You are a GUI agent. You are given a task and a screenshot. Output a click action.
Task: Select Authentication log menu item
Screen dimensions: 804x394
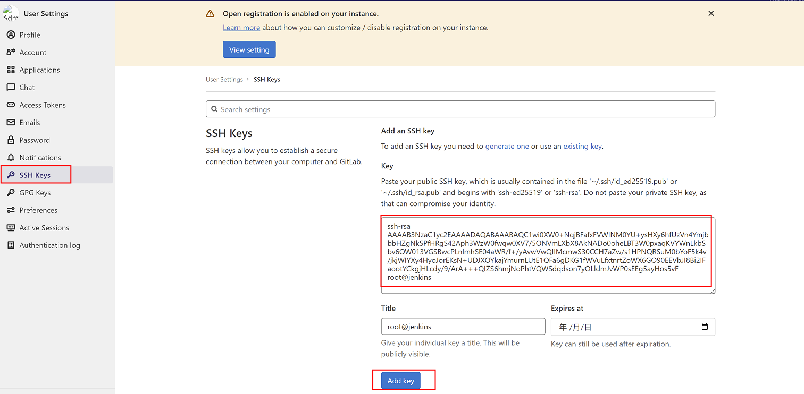pos(49,245)
